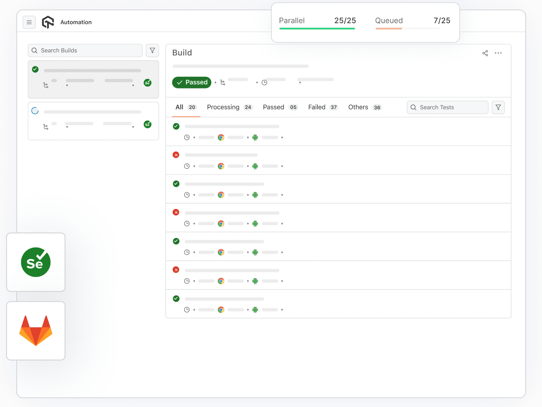Click the Selenium checkmark card

[x=35, y=262]
